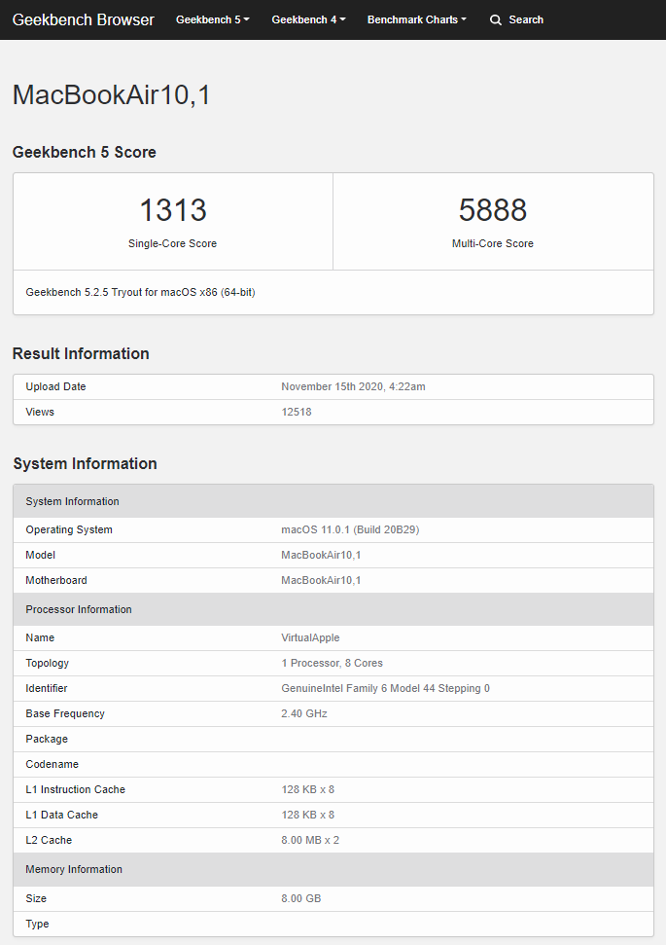The height and width of the screenshot is (945, 666).
Task: Open the Search link in navbar
Action: click(x=526, y=19)
